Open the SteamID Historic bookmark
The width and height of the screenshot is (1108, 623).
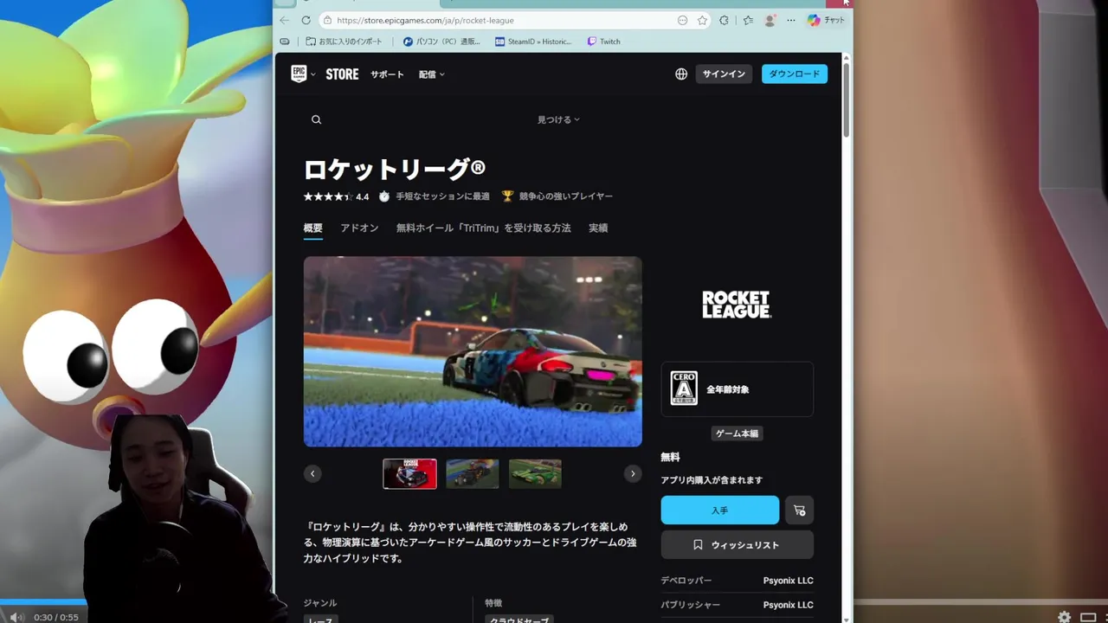tap(533, 42)
